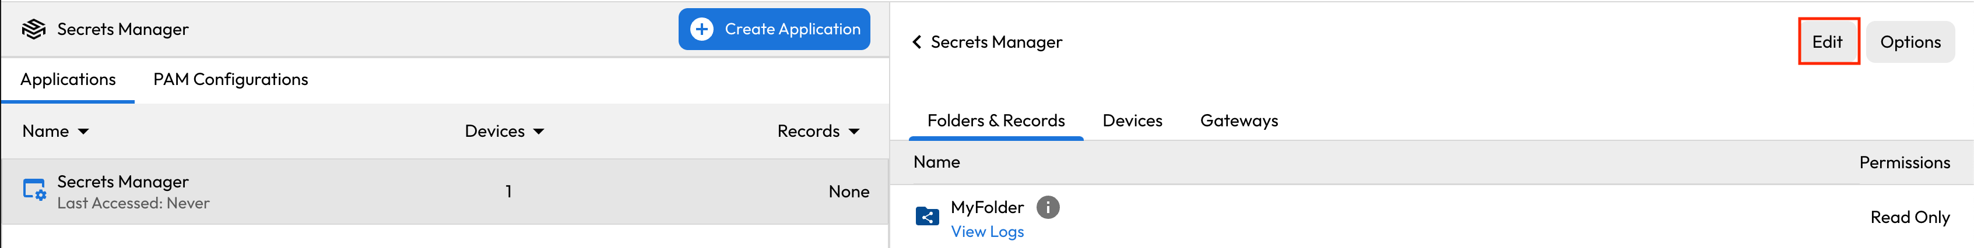Viewport: 1974px width, 248px height.
Task: Select the Folders & Records tab
Action: point(995,121)
